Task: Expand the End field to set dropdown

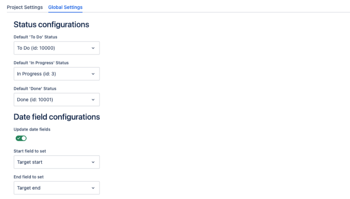Action: 56,188
